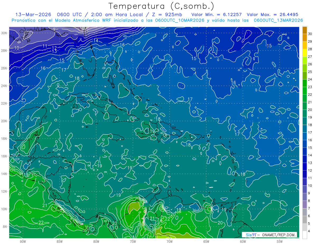Pick the white colorbar segment below 4
The width and height of the screenshot is (317, 245).
coord(305,235)
